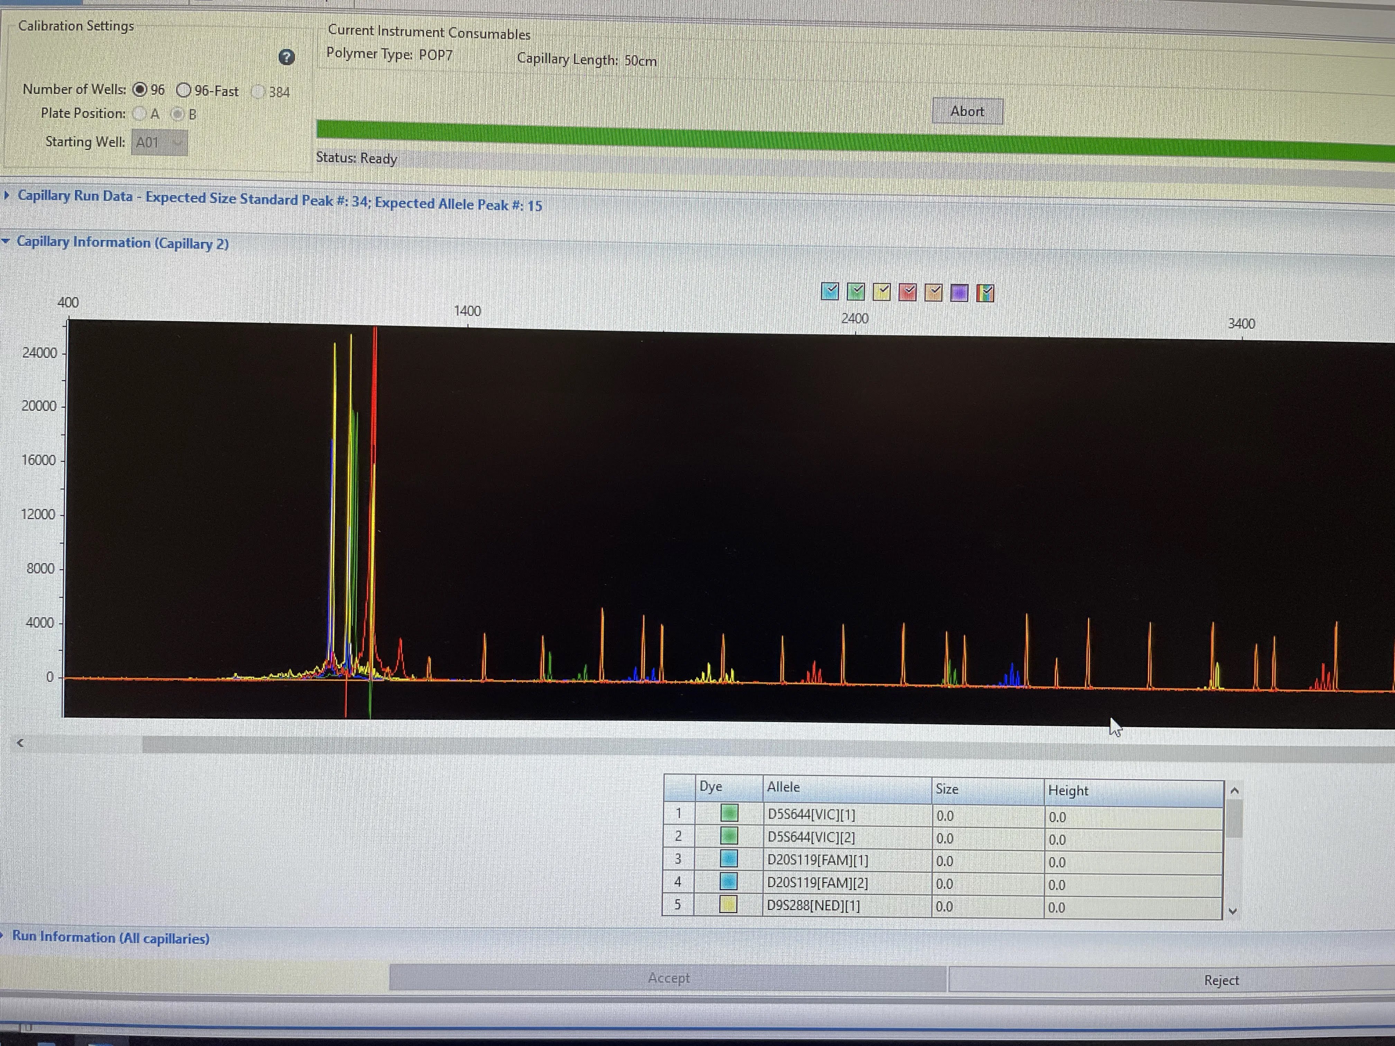1395x1046 pixels.
Task: Click blue dye swatch for D20S119[FAM][1]
Action: (x=728, y=858)
